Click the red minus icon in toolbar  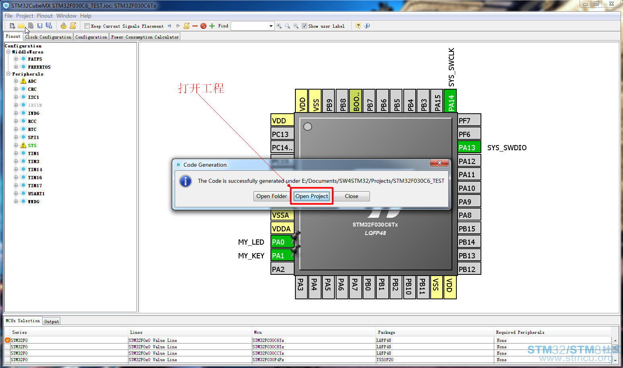[x=195, y=26]
